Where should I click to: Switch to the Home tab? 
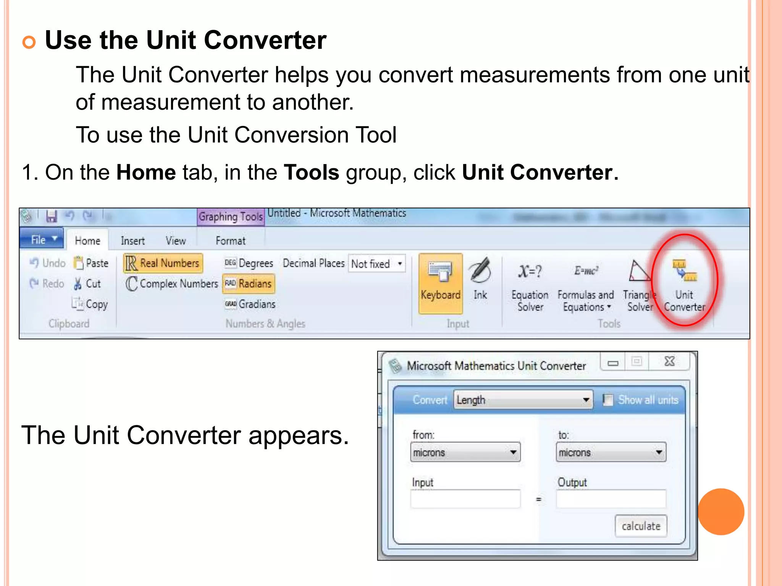point(87,241)
